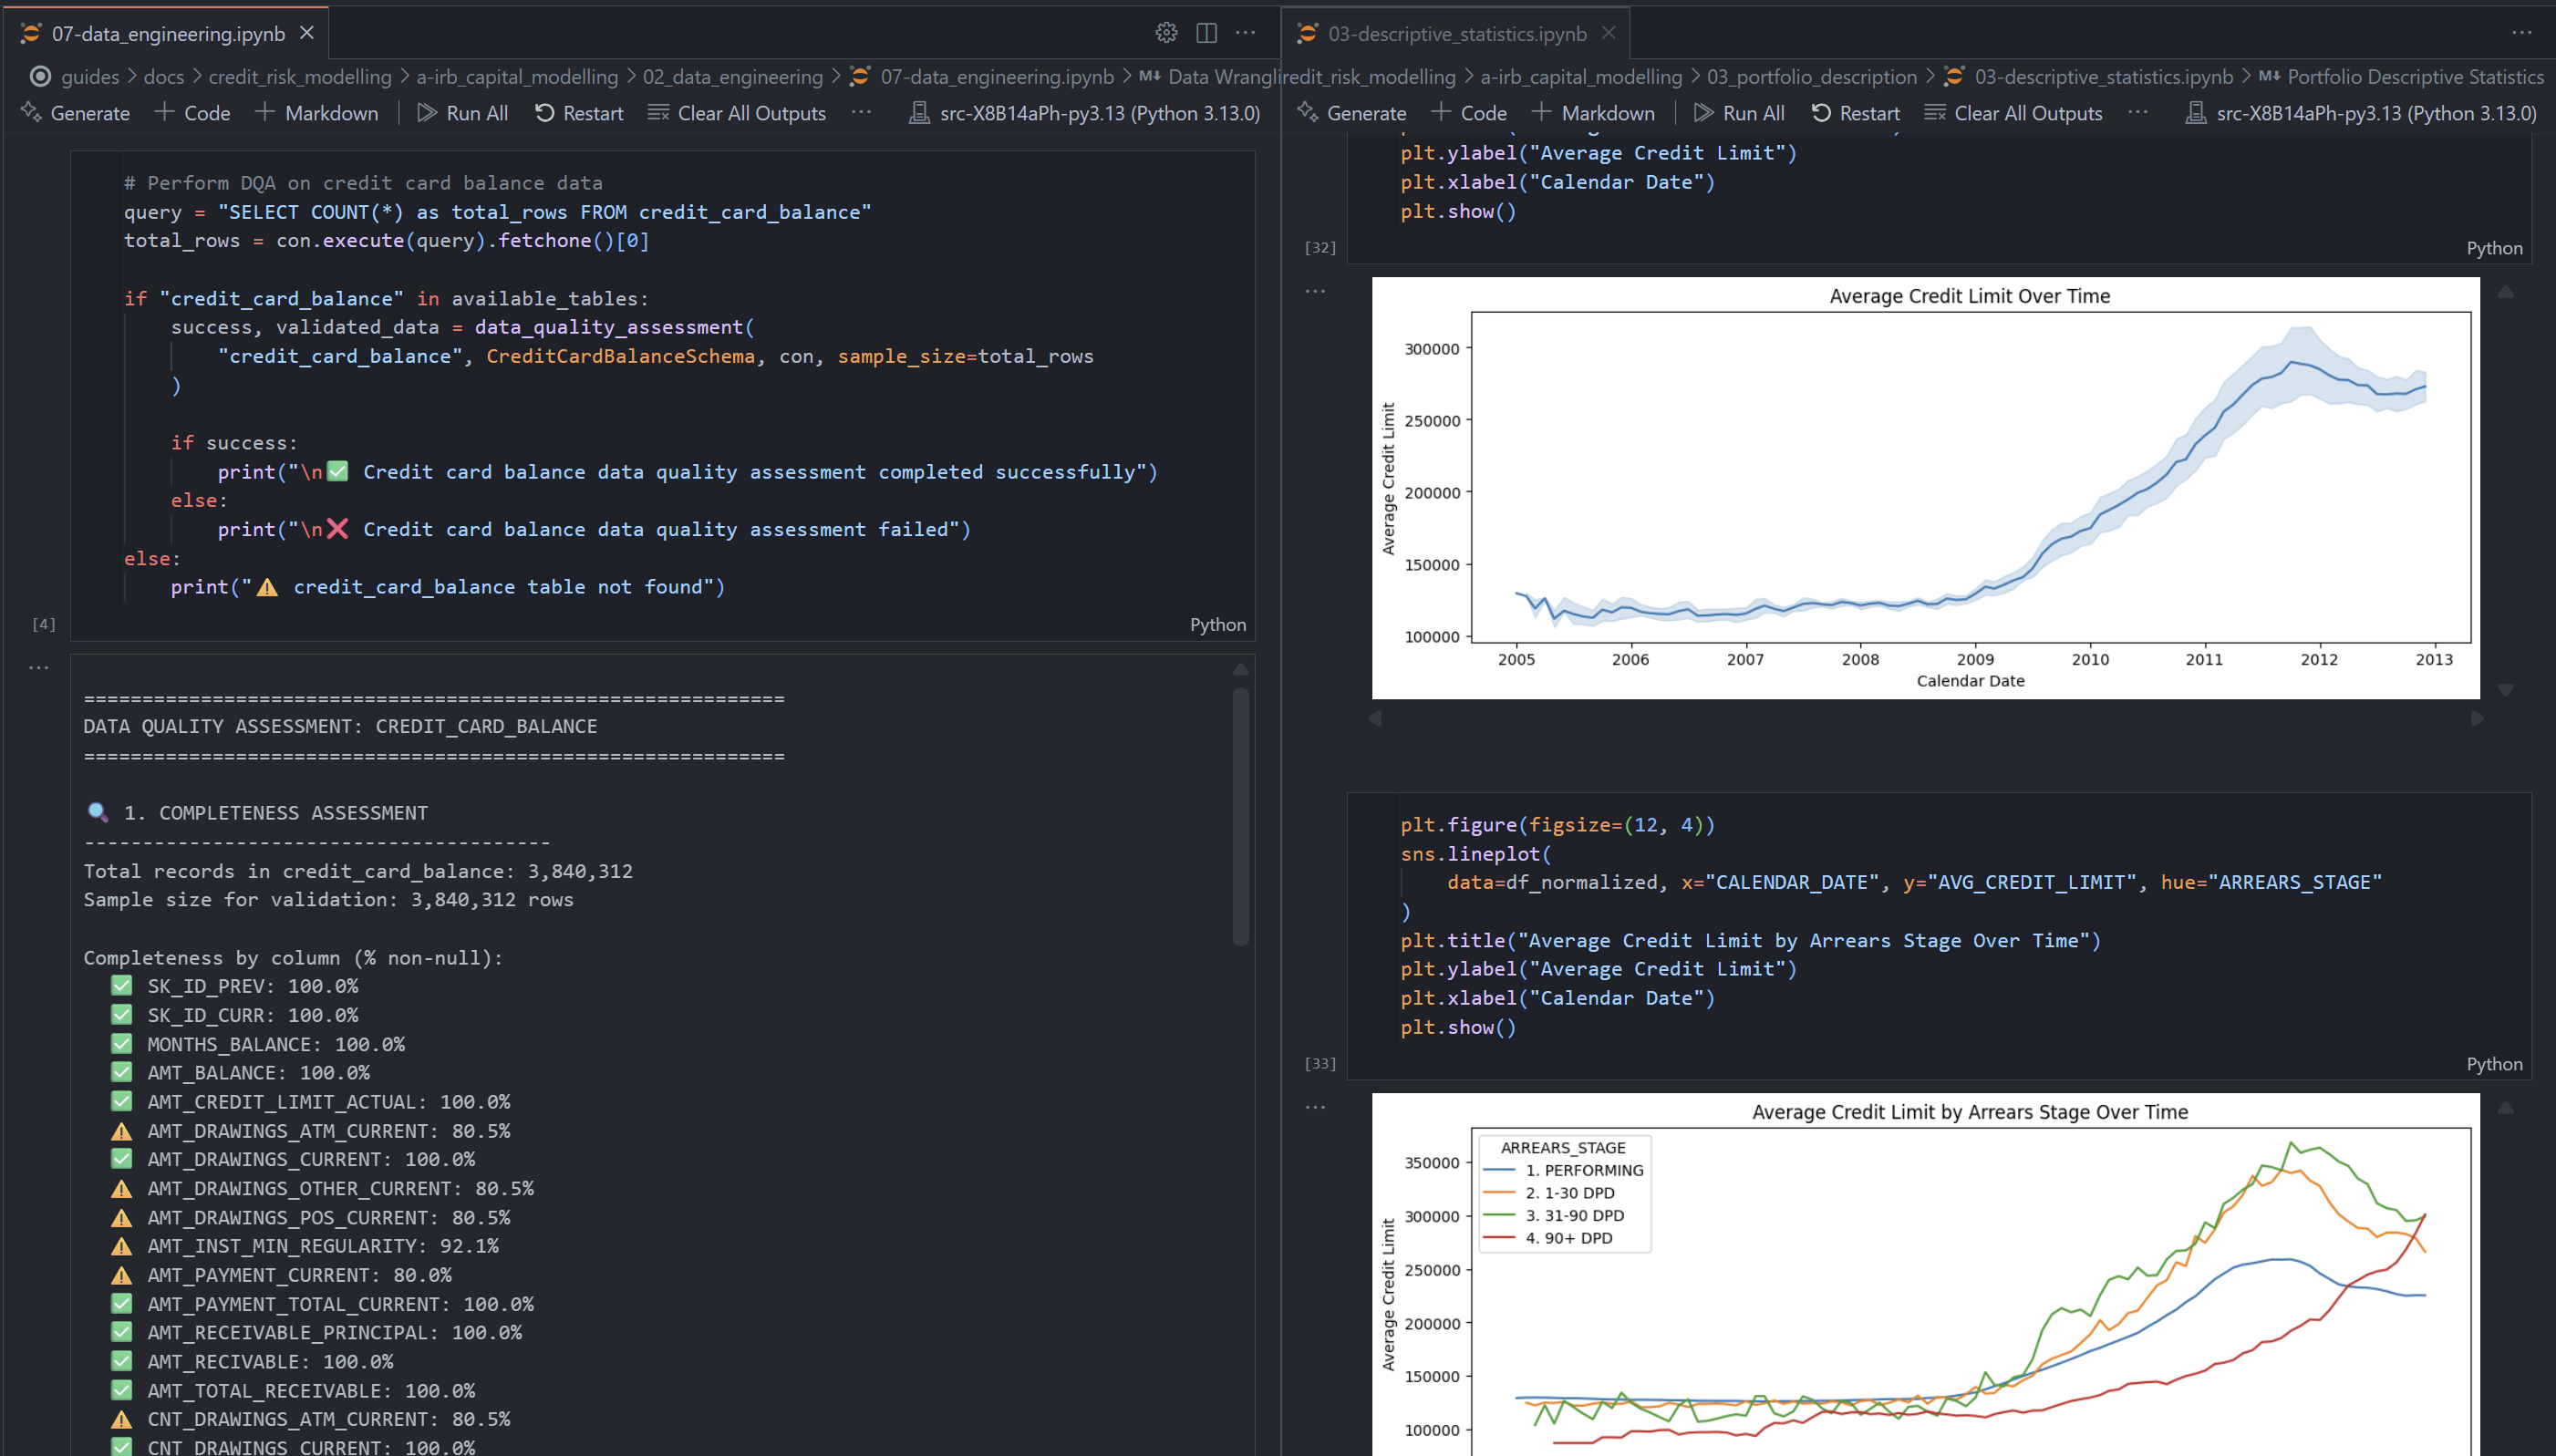Clear All Outputs in right notebook
This screenshot has width=2556, height=1456.
(x=2013, y=113)
